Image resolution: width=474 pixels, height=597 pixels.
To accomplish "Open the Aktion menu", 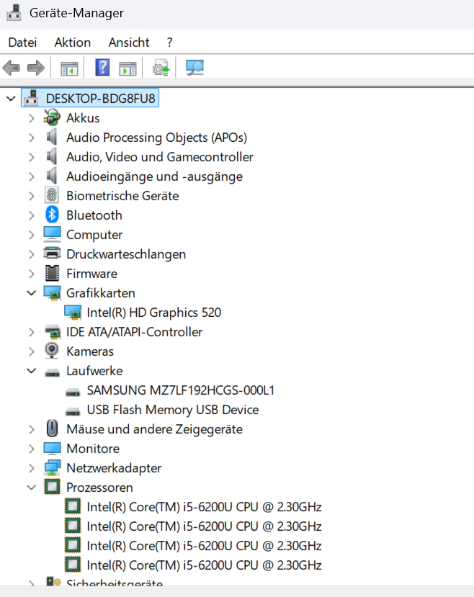I will pyautogui.click(x=72, y=42).
